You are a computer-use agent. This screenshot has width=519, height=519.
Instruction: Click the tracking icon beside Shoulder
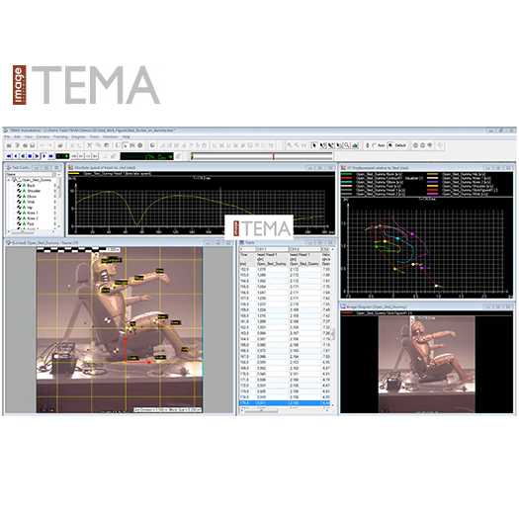coord(19,191)
